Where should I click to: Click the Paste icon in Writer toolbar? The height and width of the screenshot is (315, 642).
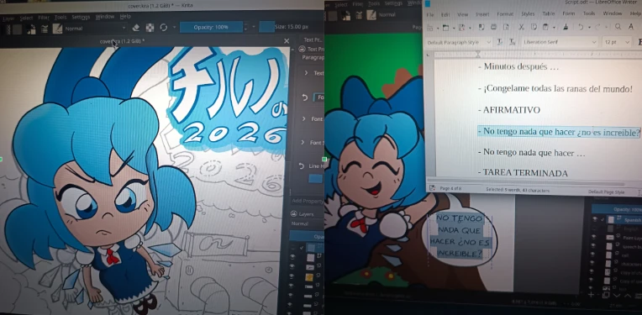pyautogui.click(x=545, y=27)
